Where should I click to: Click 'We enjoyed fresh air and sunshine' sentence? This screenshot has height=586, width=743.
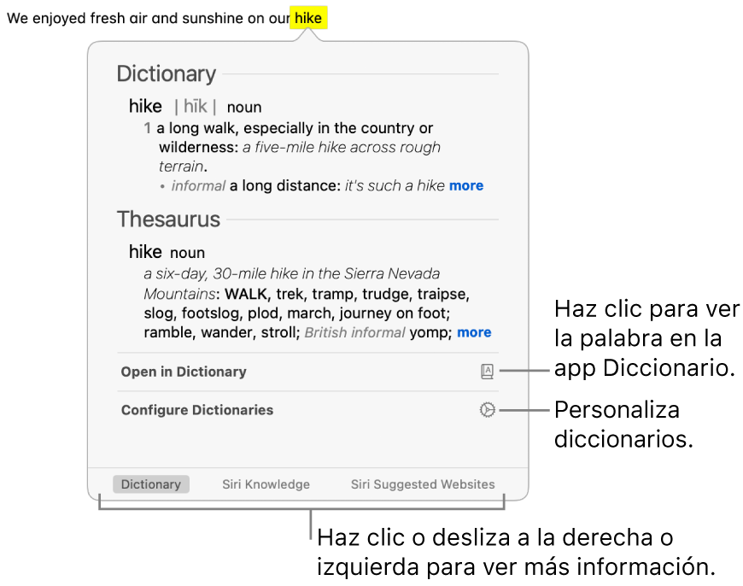[149, 18]
